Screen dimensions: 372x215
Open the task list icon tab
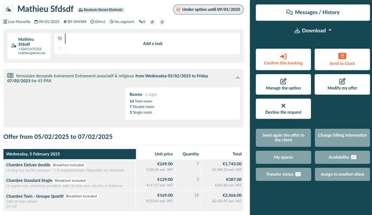tap(60, 38)
